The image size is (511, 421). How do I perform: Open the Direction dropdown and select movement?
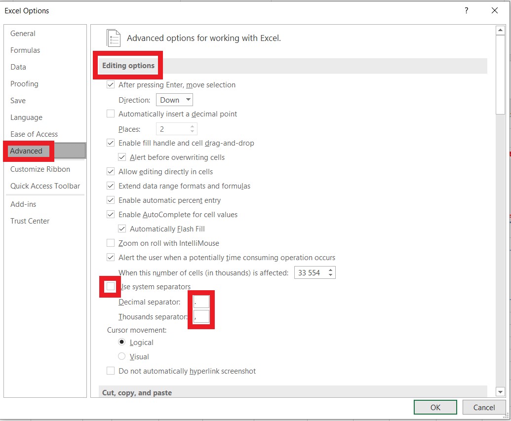point(174,99)
